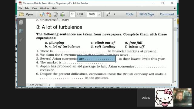Click the convert to PDF toolbar icon
This screenshot has width=194, height=109.
coord(49,14)
